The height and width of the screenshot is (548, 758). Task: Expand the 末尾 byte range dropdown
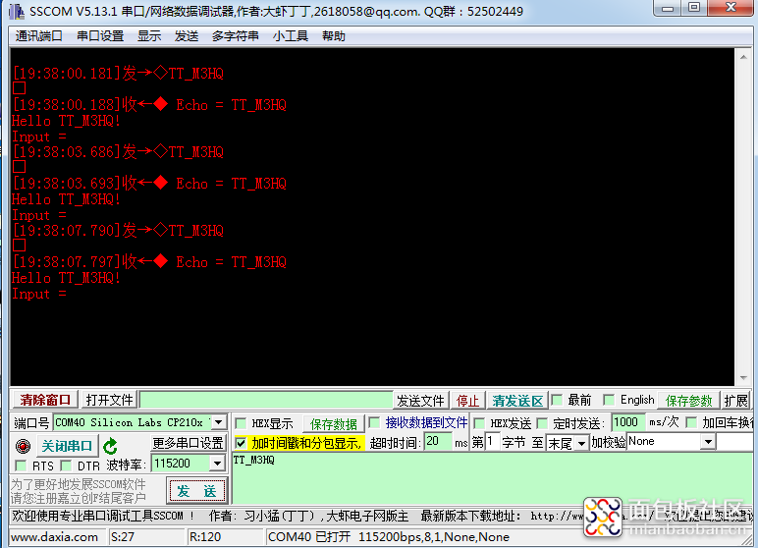[x=581, y=443]
